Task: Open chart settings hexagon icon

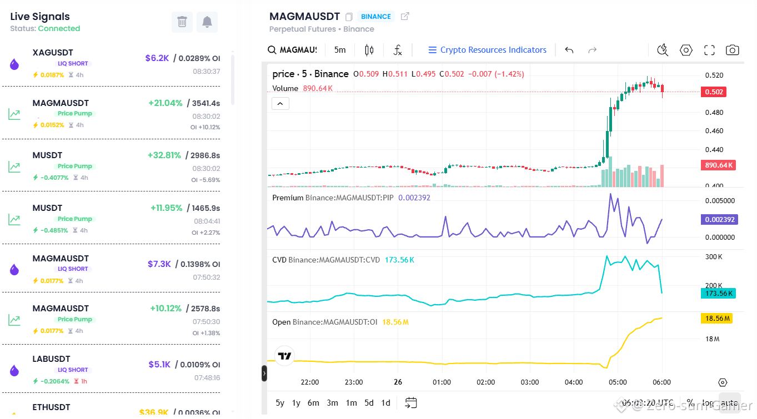Action: tap(686, 50)
